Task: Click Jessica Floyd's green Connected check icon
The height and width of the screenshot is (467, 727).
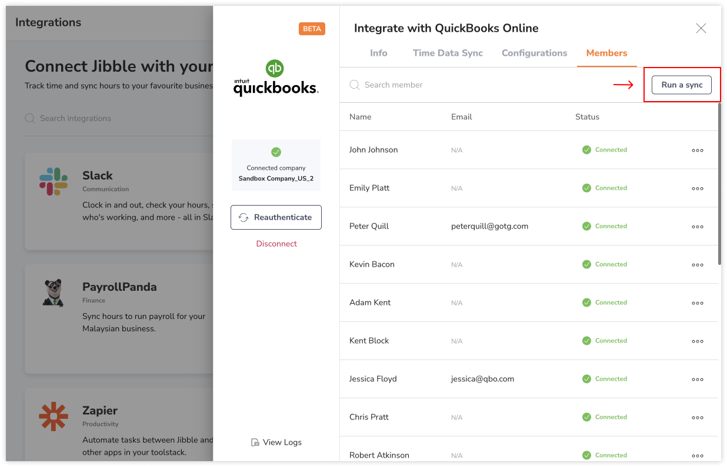Action: click(586, 379)
